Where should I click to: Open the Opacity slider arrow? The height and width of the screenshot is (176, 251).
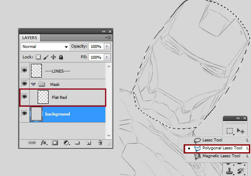coord(107,46)
